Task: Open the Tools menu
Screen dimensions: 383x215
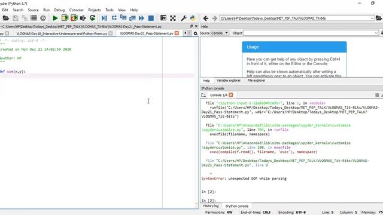Action: 110,10
